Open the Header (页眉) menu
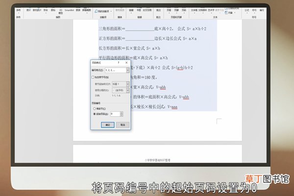This screenshot has height=196, width=294. 169,11
